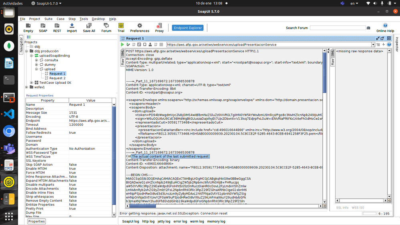
Task: Click the Properties button at bottom left
Action: [x=36, y=221]
